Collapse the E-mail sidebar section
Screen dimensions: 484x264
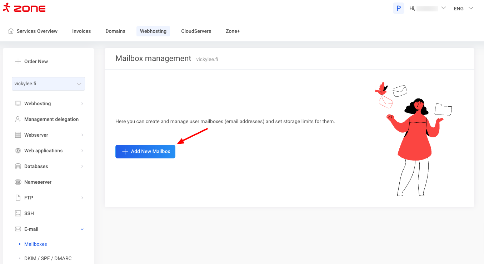point(82,229)
